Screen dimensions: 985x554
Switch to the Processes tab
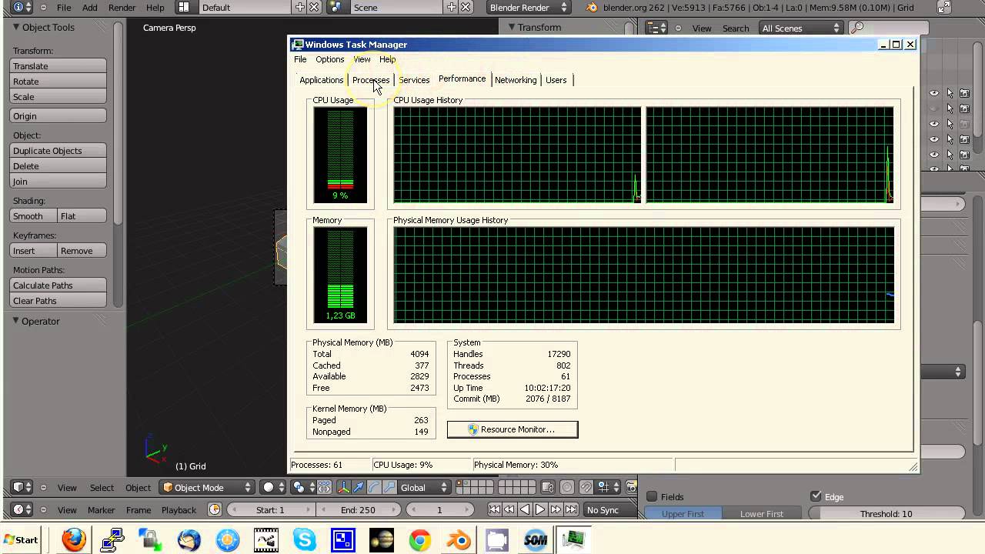371,80
